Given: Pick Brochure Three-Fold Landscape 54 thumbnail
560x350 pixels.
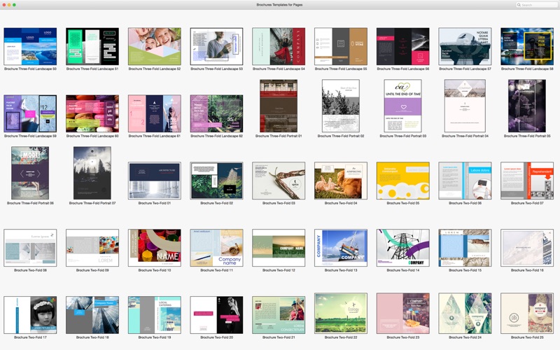Looking at the screenshot, I should (x=279, y=46).
